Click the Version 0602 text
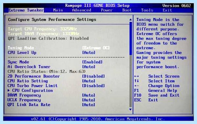Screen dimensions: 197x124 tap(177, 6)
